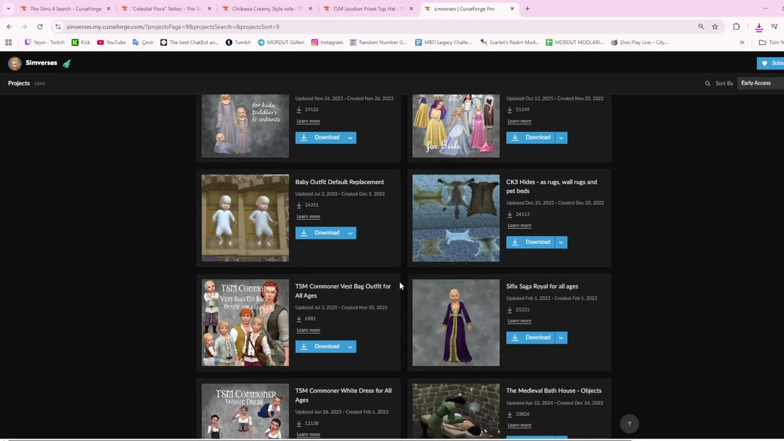Click the Simverses profile avatar
Image resolution: width=784 pixels, height=441 pixels.
(x=15, y=63)
